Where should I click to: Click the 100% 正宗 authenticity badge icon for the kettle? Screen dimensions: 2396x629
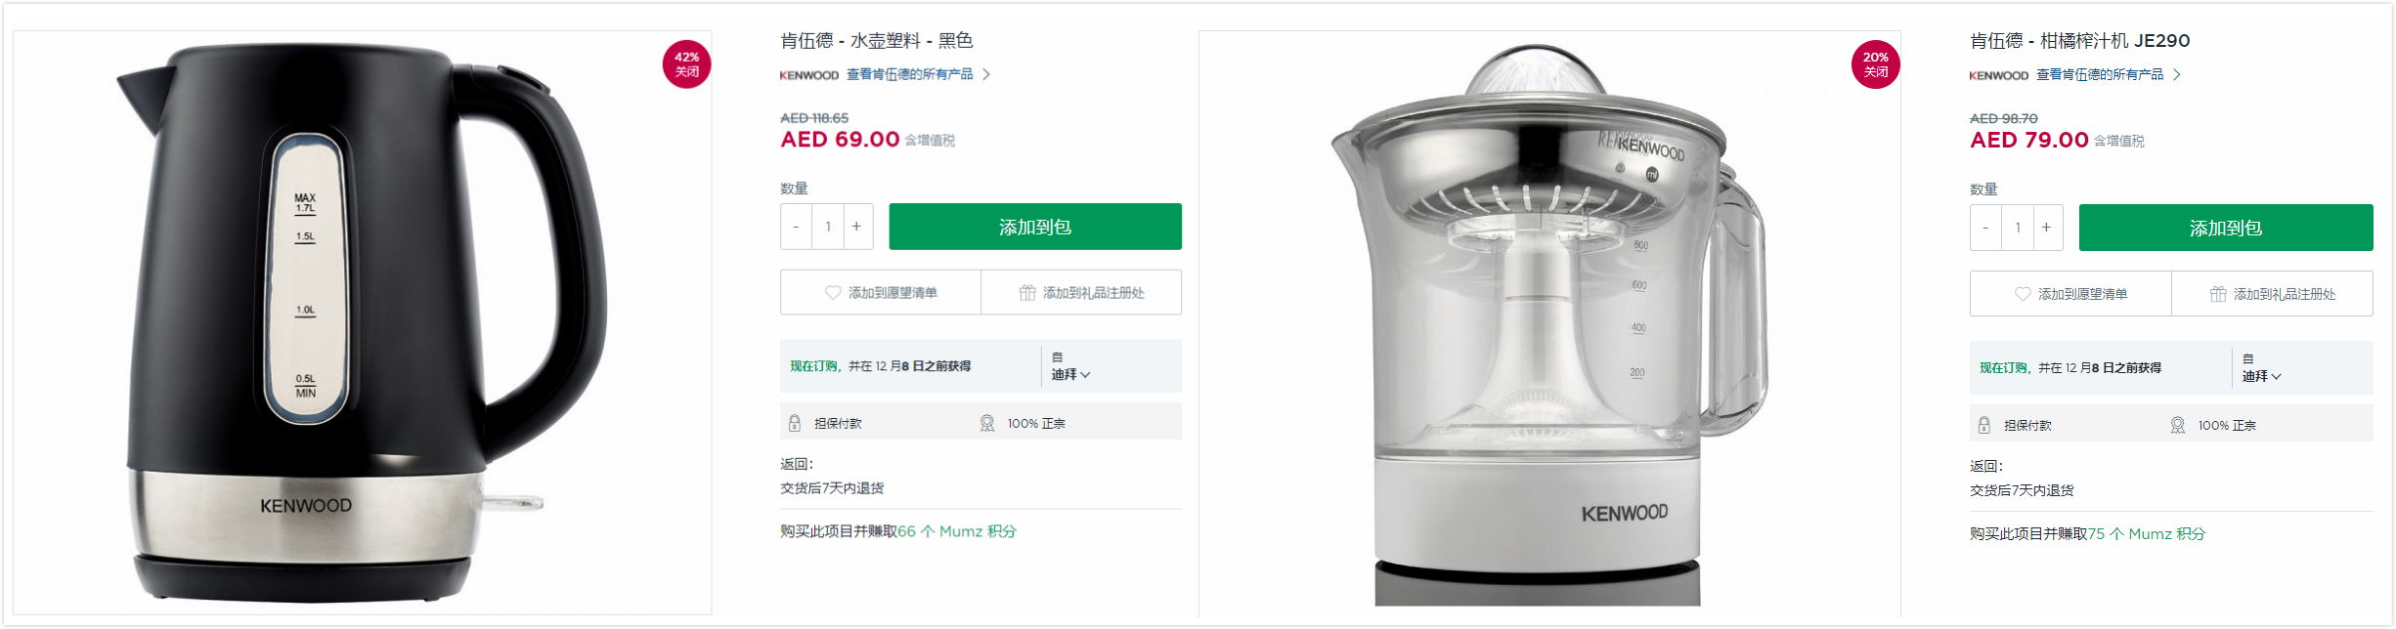987,422
